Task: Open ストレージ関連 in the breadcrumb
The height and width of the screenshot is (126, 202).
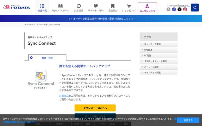Action: pos(41,25)
